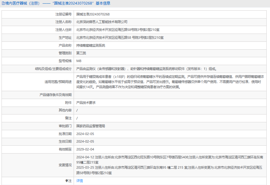Click the 生产地址 address value
Image resolution: width=270 pixels, height=185 pixels.
coord(120,38)
